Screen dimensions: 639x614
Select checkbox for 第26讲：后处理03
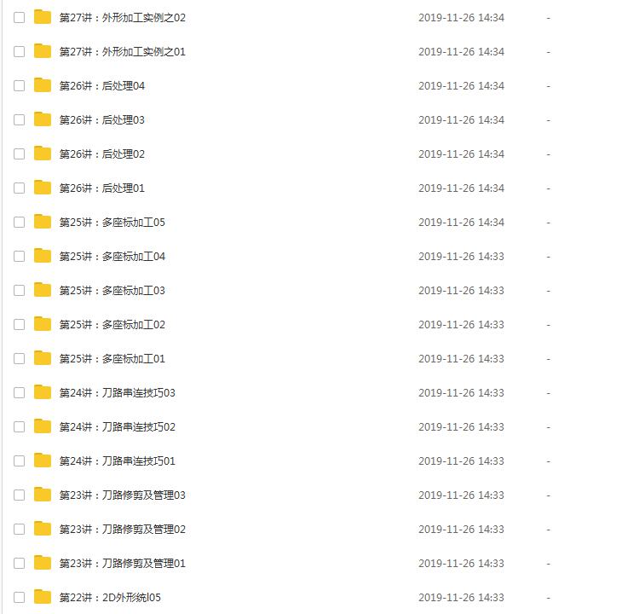(19, 120)
